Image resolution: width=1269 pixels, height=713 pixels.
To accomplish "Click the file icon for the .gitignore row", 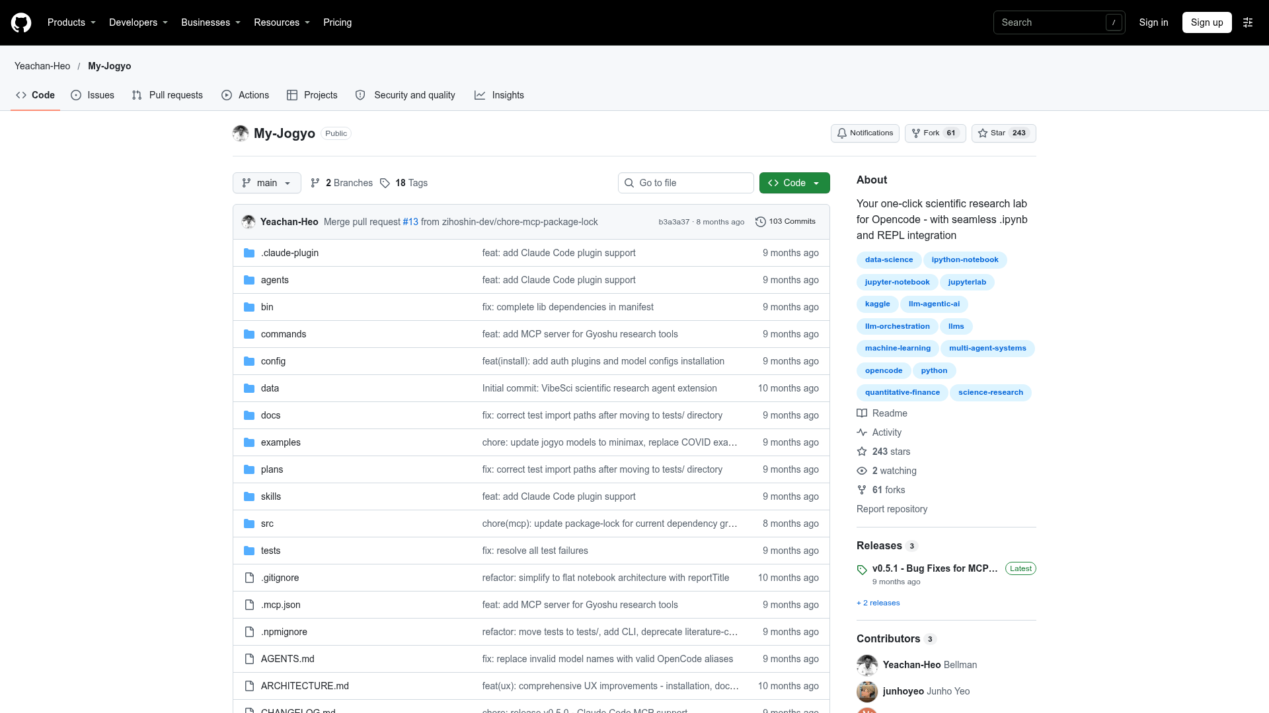I will [249, 578].
